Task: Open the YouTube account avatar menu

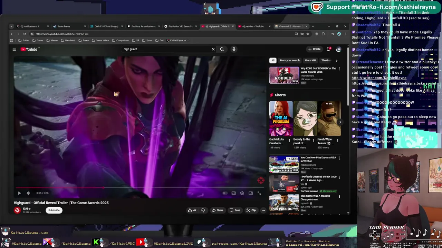Action: pos(338,49)
